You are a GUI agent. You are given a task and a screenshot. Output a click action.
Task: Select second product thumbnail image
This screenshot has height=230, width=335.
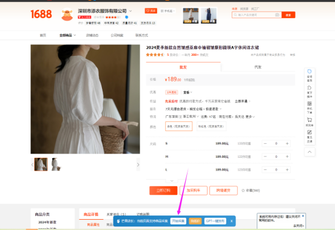tap(56, 164)
